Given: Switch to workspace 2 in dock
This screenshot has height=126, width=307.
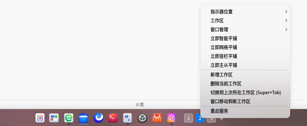Looking at the screenshot, I should pyautogui.click(x=200, y=118).
